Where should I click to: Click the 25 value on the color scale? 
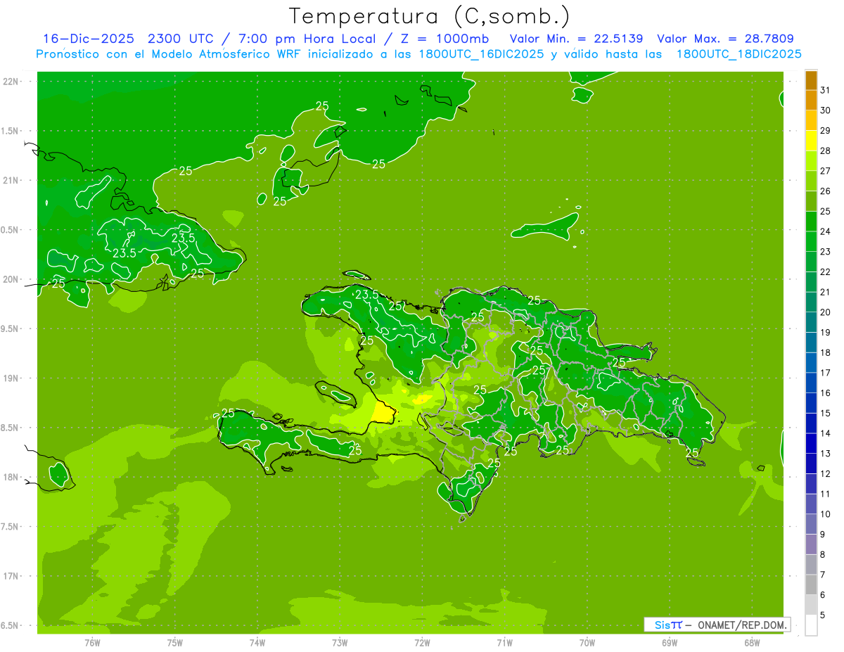(x=826, y=211)
